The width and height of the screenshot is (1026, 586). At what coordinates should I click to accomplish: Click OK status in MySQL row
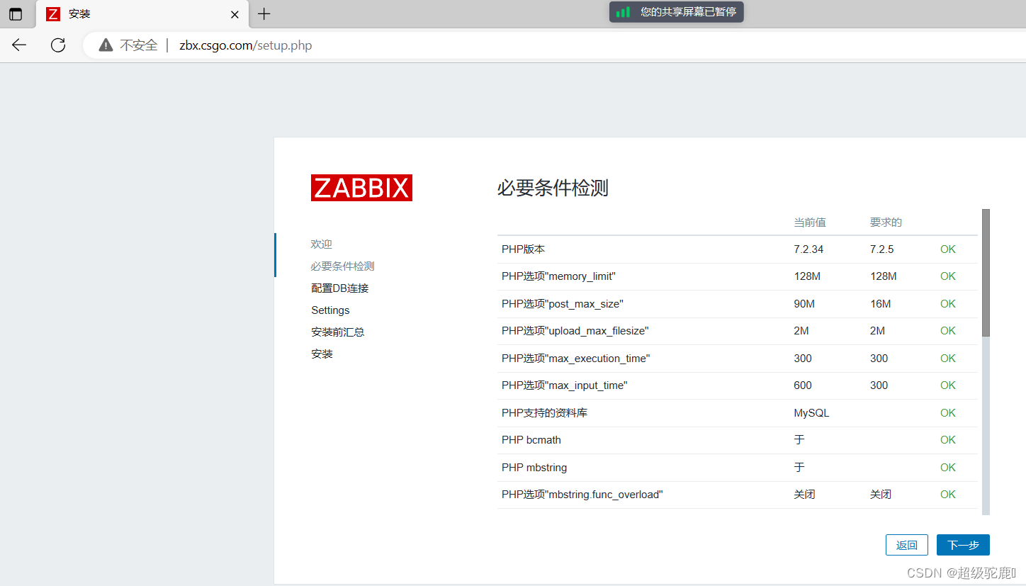948,413
